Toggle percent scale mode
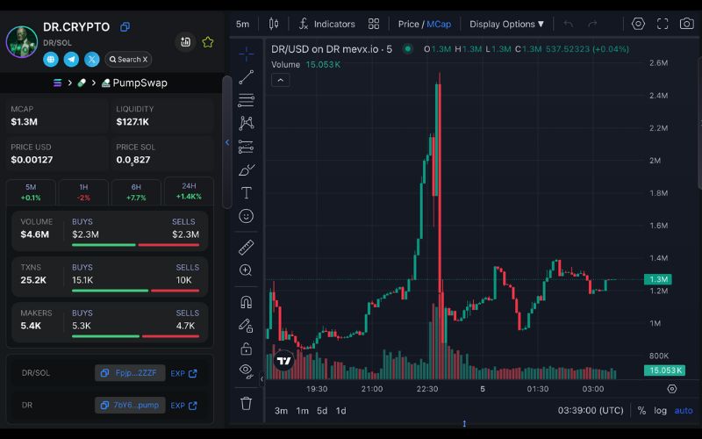 coord(641,410)
